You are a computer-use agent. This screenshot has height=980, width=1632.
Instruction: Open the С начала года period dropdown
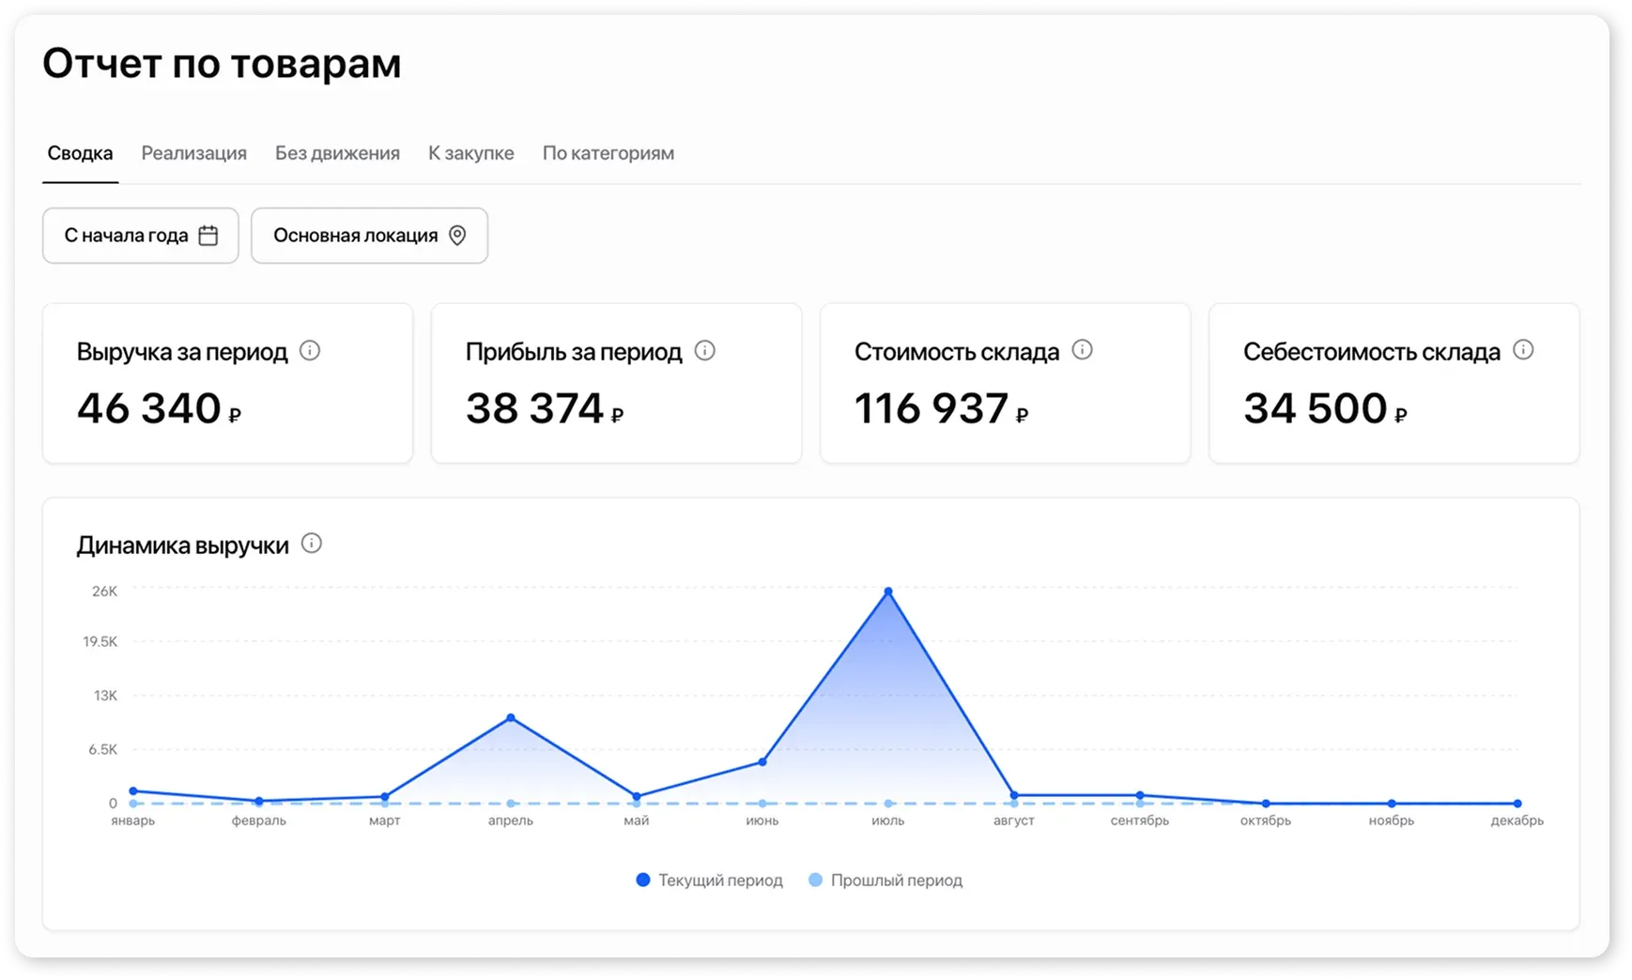126,236
